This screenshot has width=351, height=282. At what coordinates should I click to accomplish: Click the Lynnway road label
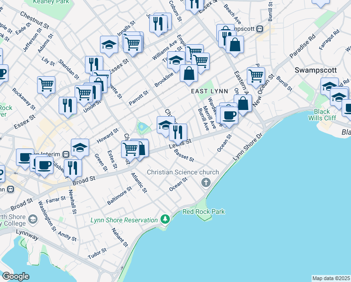(27, 235)
